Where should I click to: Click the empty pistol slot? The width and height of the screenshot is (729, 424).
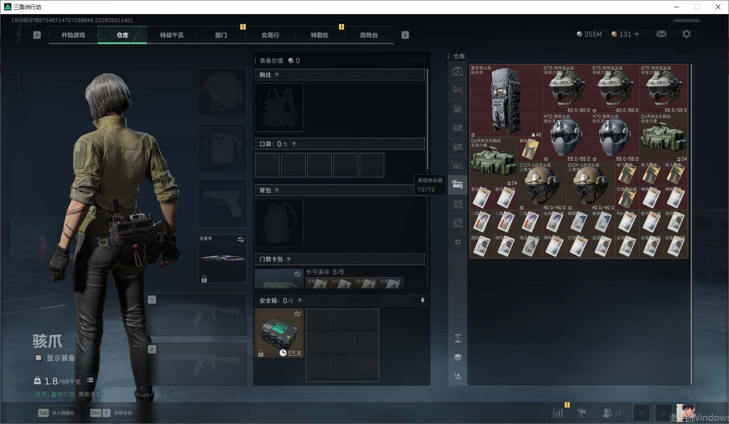point(223,203)
